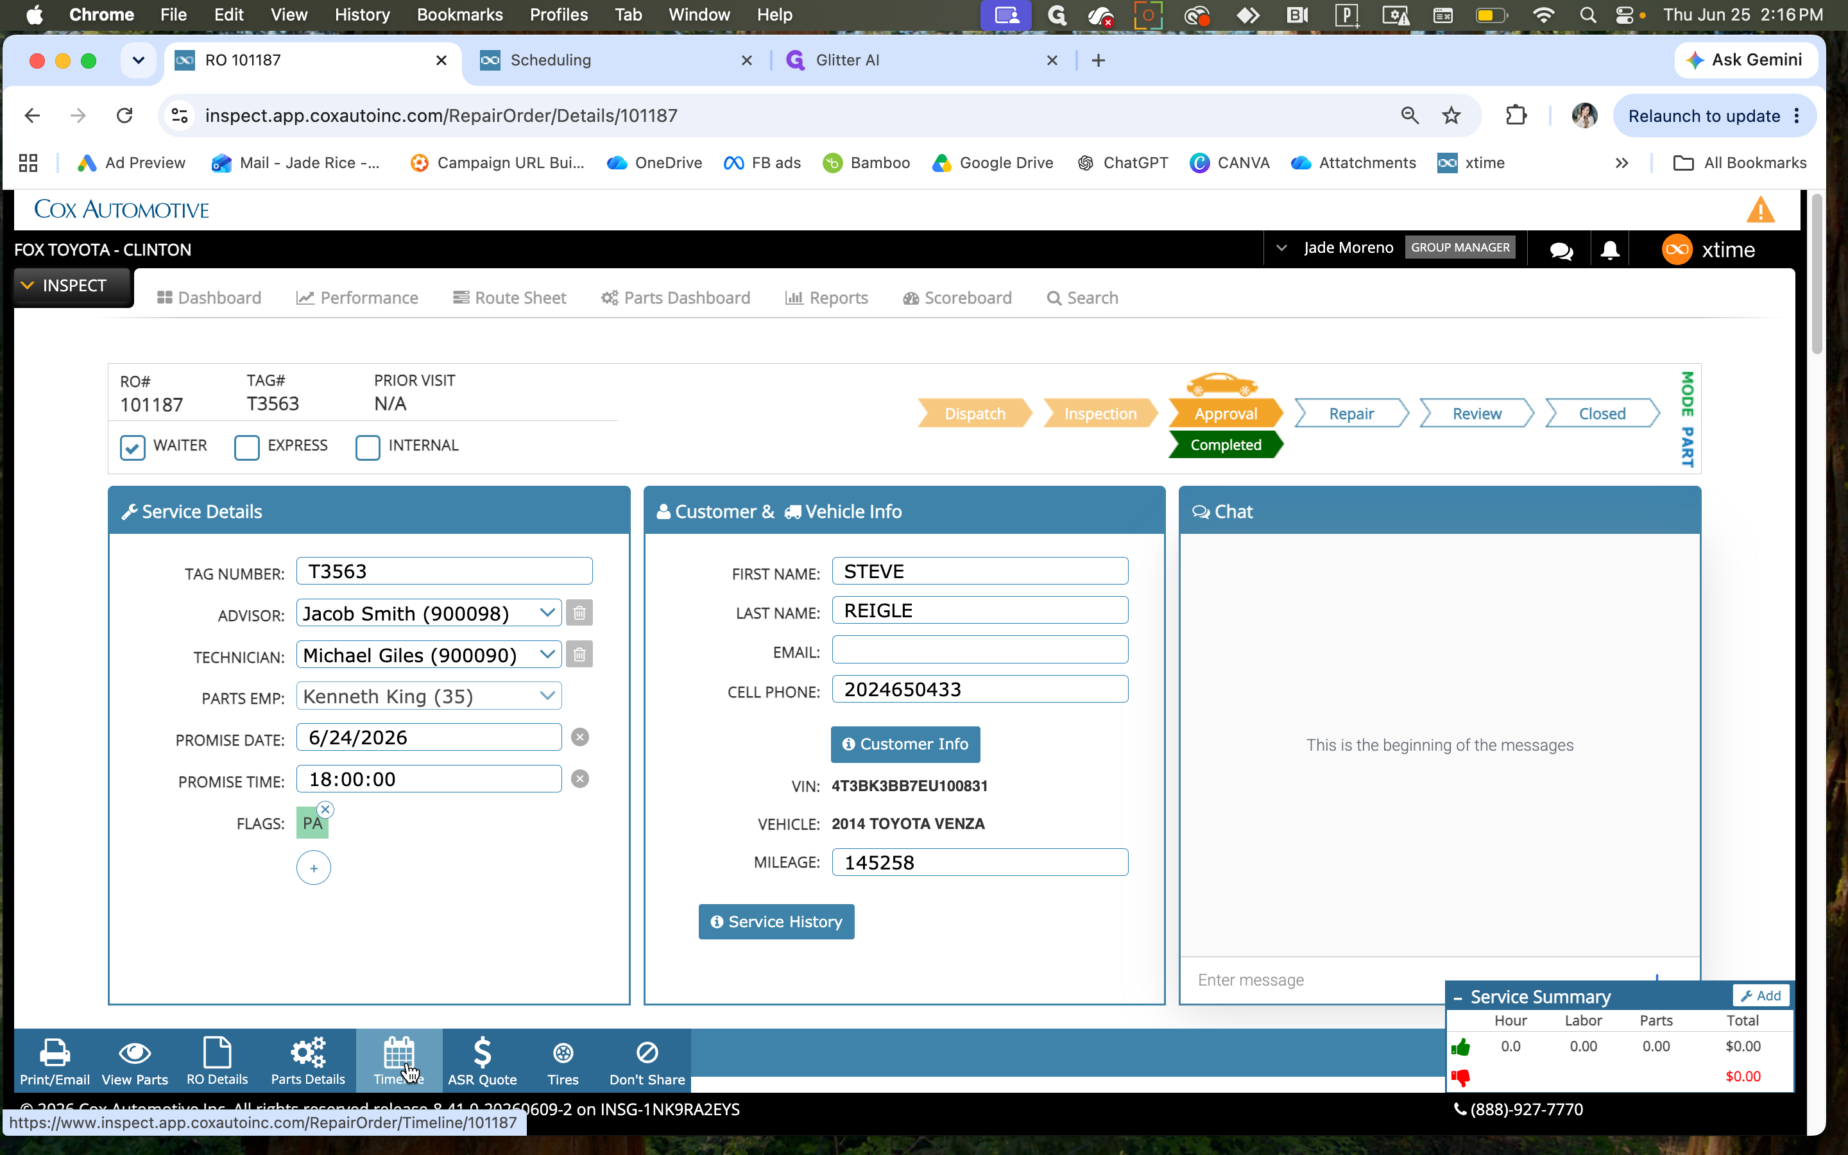Open Chrome extensions puzzle icon

[1516, 116]
